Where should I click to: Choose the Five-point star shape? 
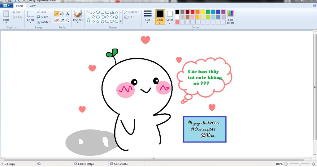click(98, 21)
